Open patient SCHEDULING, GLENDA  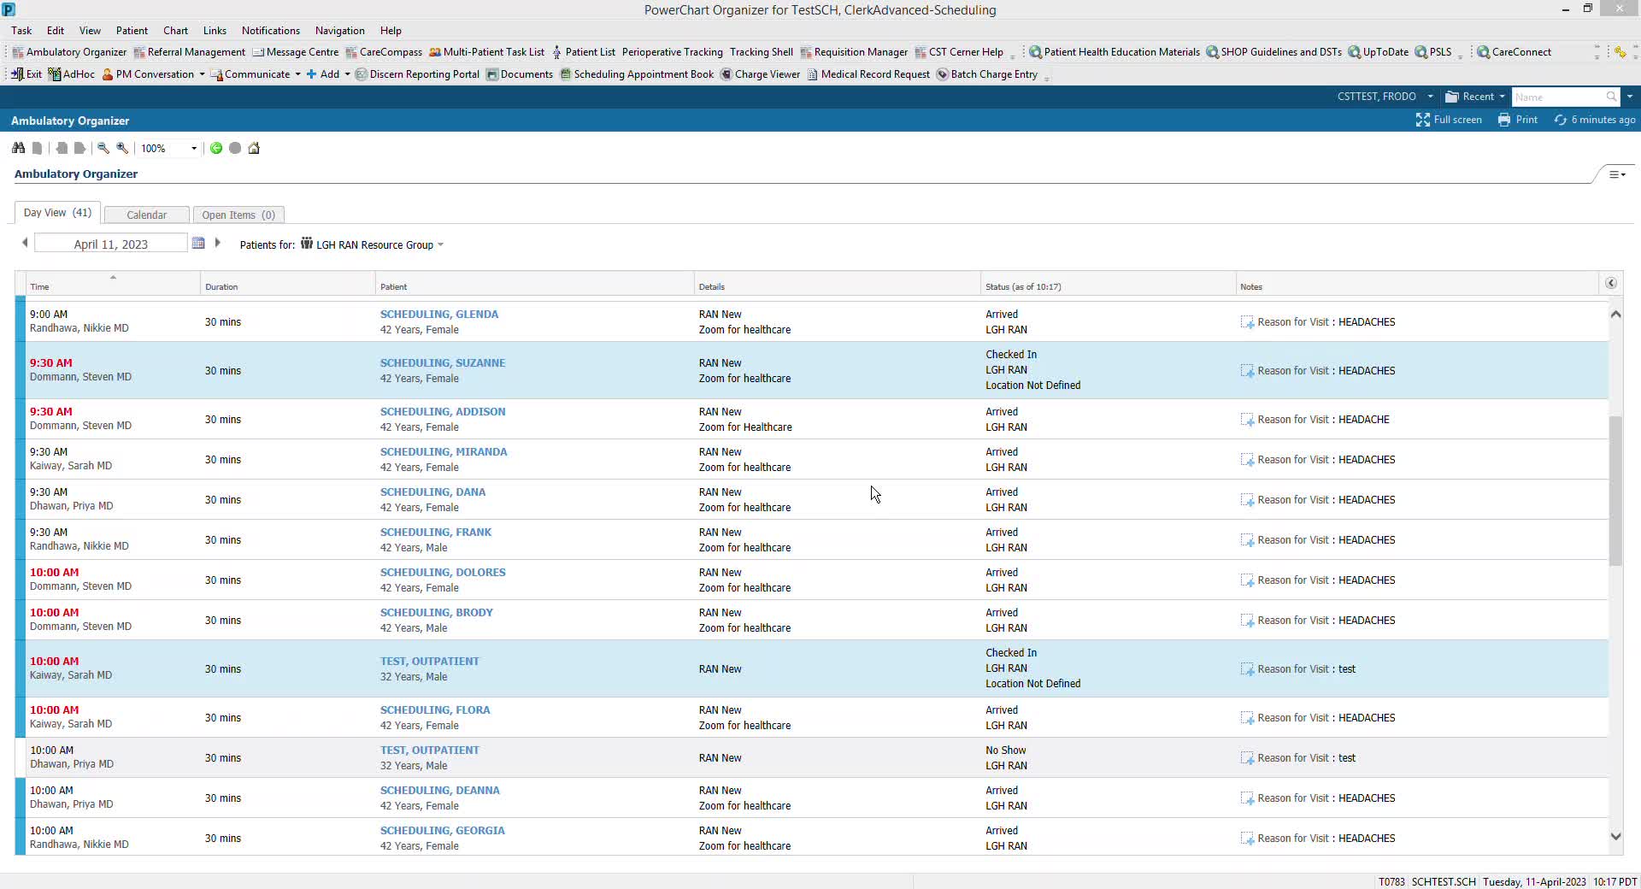(439, 315)
